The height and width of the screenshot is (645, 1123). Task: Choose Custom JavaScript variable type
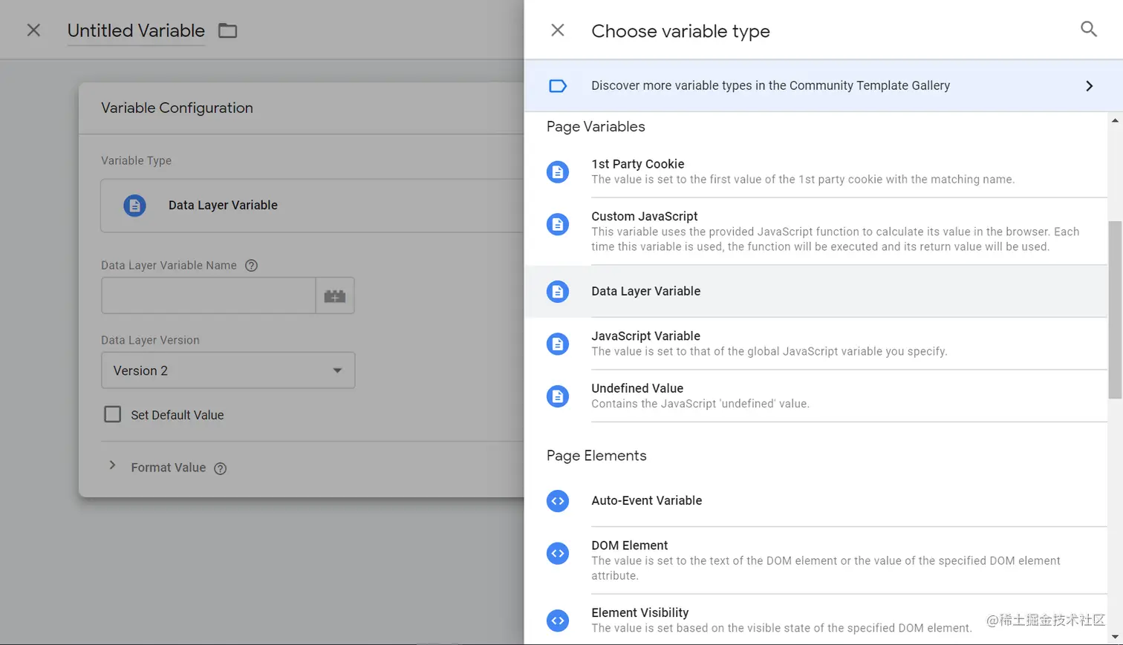pos(816,231)
